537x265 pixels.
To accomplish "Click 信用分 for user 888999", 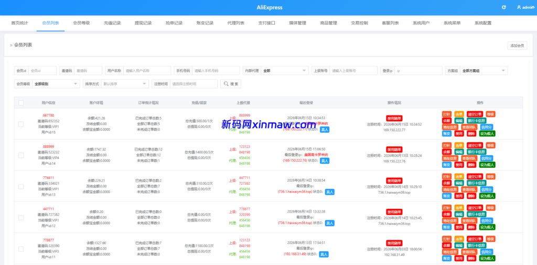I will (486, 158).
